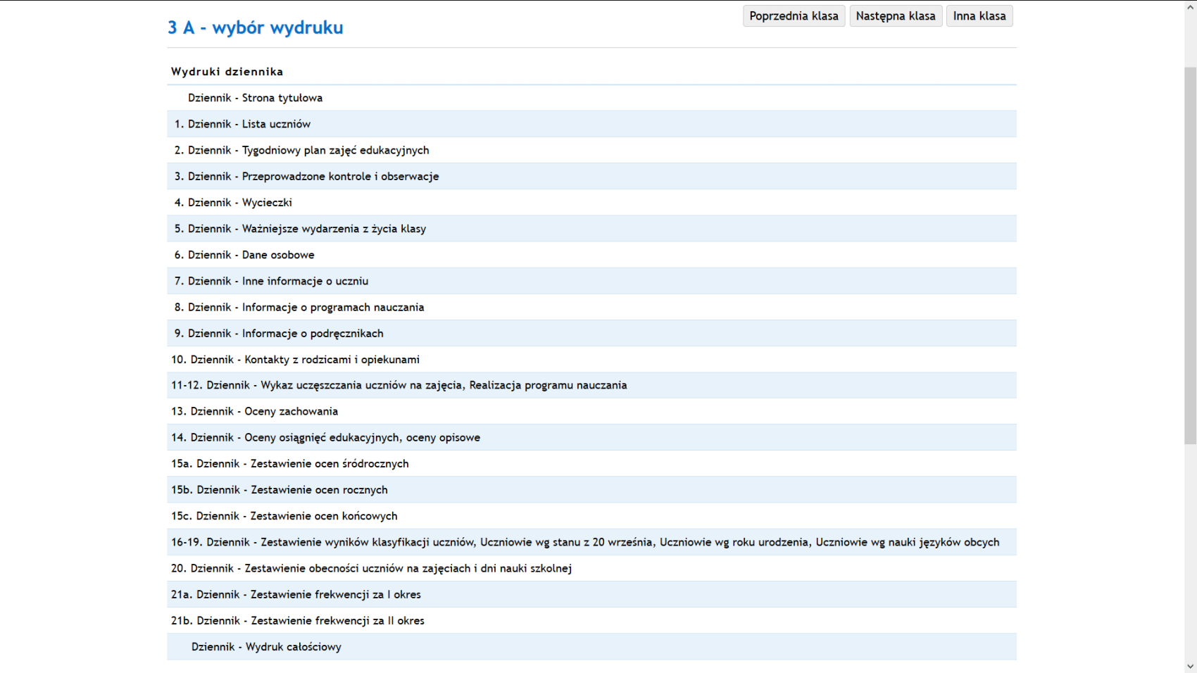The width and height of the screenshot is (1197, 673).
Task: Click the Wydruki dziennika section heading
Action: [x=227, y=72]
